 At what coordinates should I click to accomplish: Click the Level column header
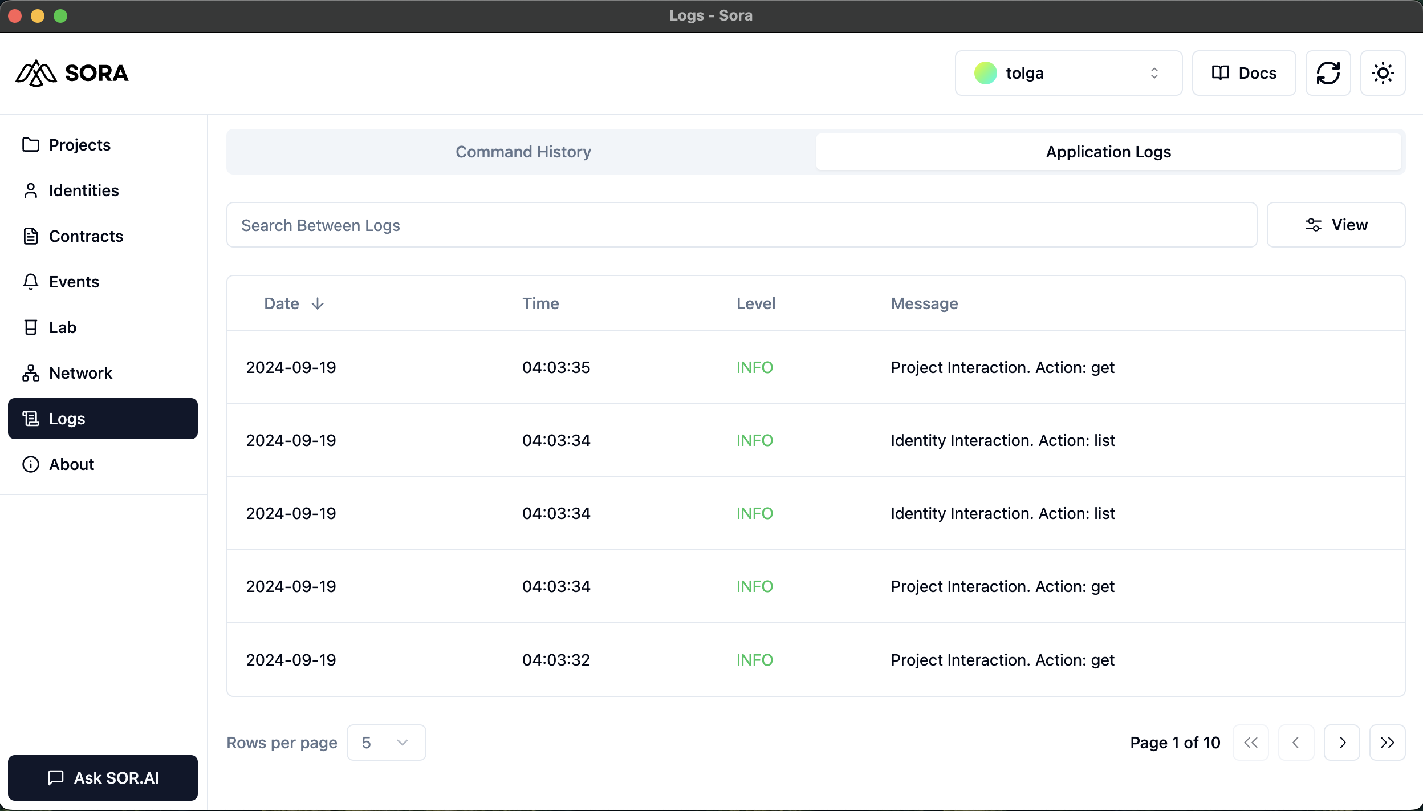tap(756, 303)
